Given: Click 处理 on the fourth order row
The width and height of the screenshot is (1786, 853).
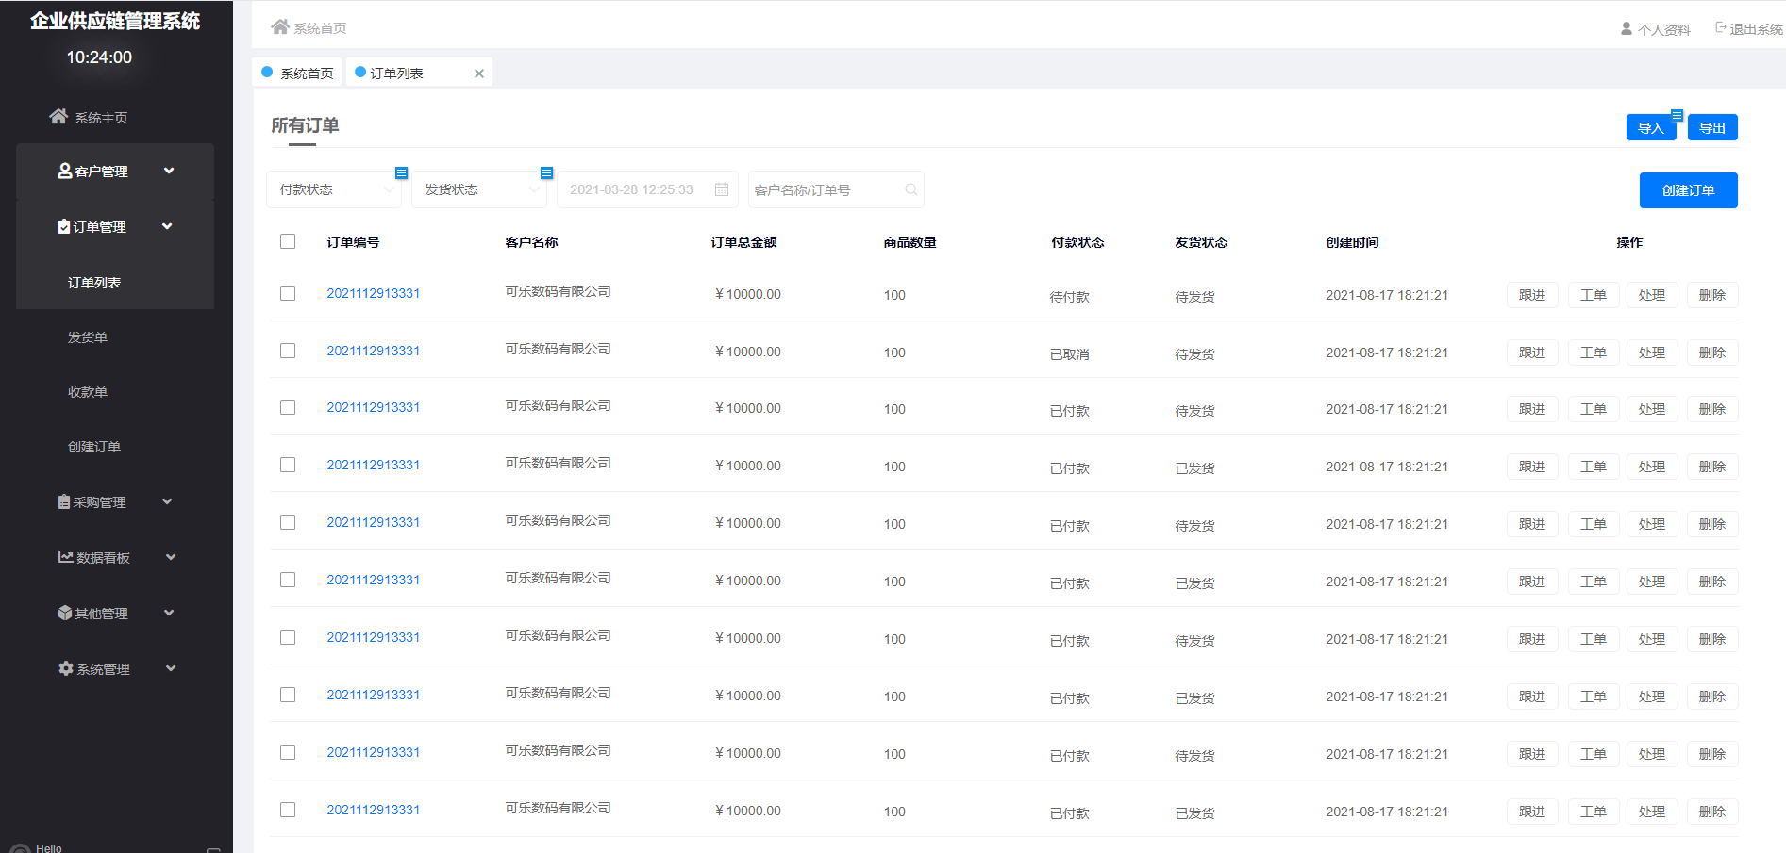Looking at the screenshot, I should pos(1652,467).
